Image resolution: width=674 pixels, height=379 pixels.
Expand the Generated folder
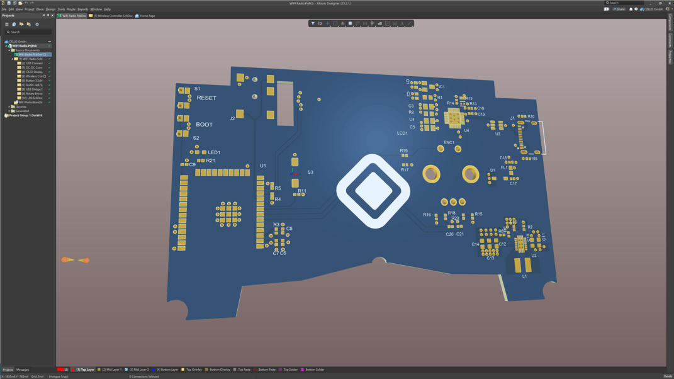click(x=9, y=111)
